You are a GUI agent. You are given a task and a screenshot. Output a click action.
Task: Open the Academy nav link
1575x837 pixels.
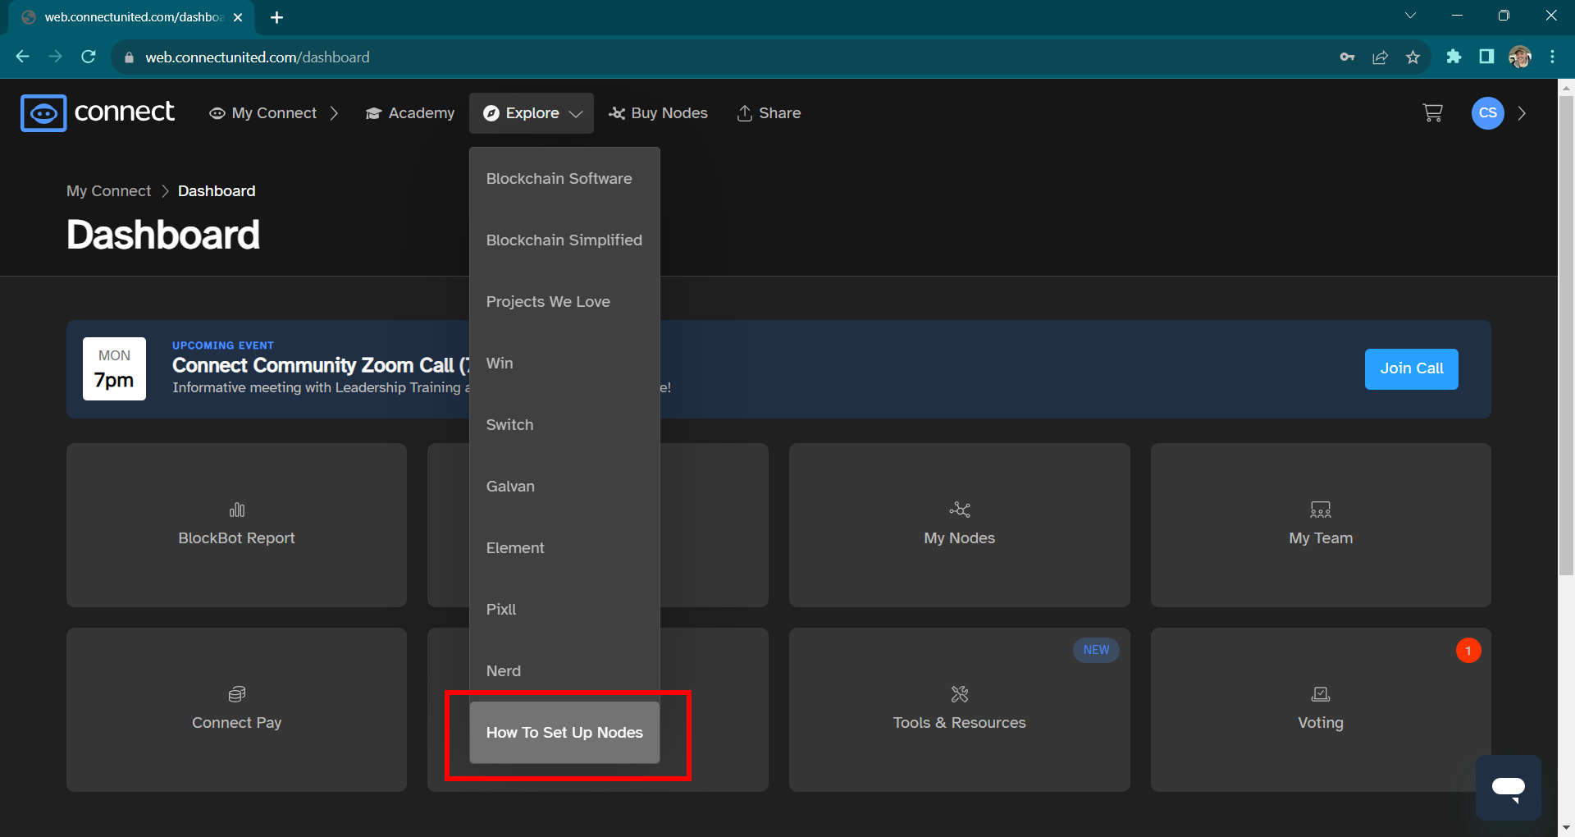tap(410, 113)
